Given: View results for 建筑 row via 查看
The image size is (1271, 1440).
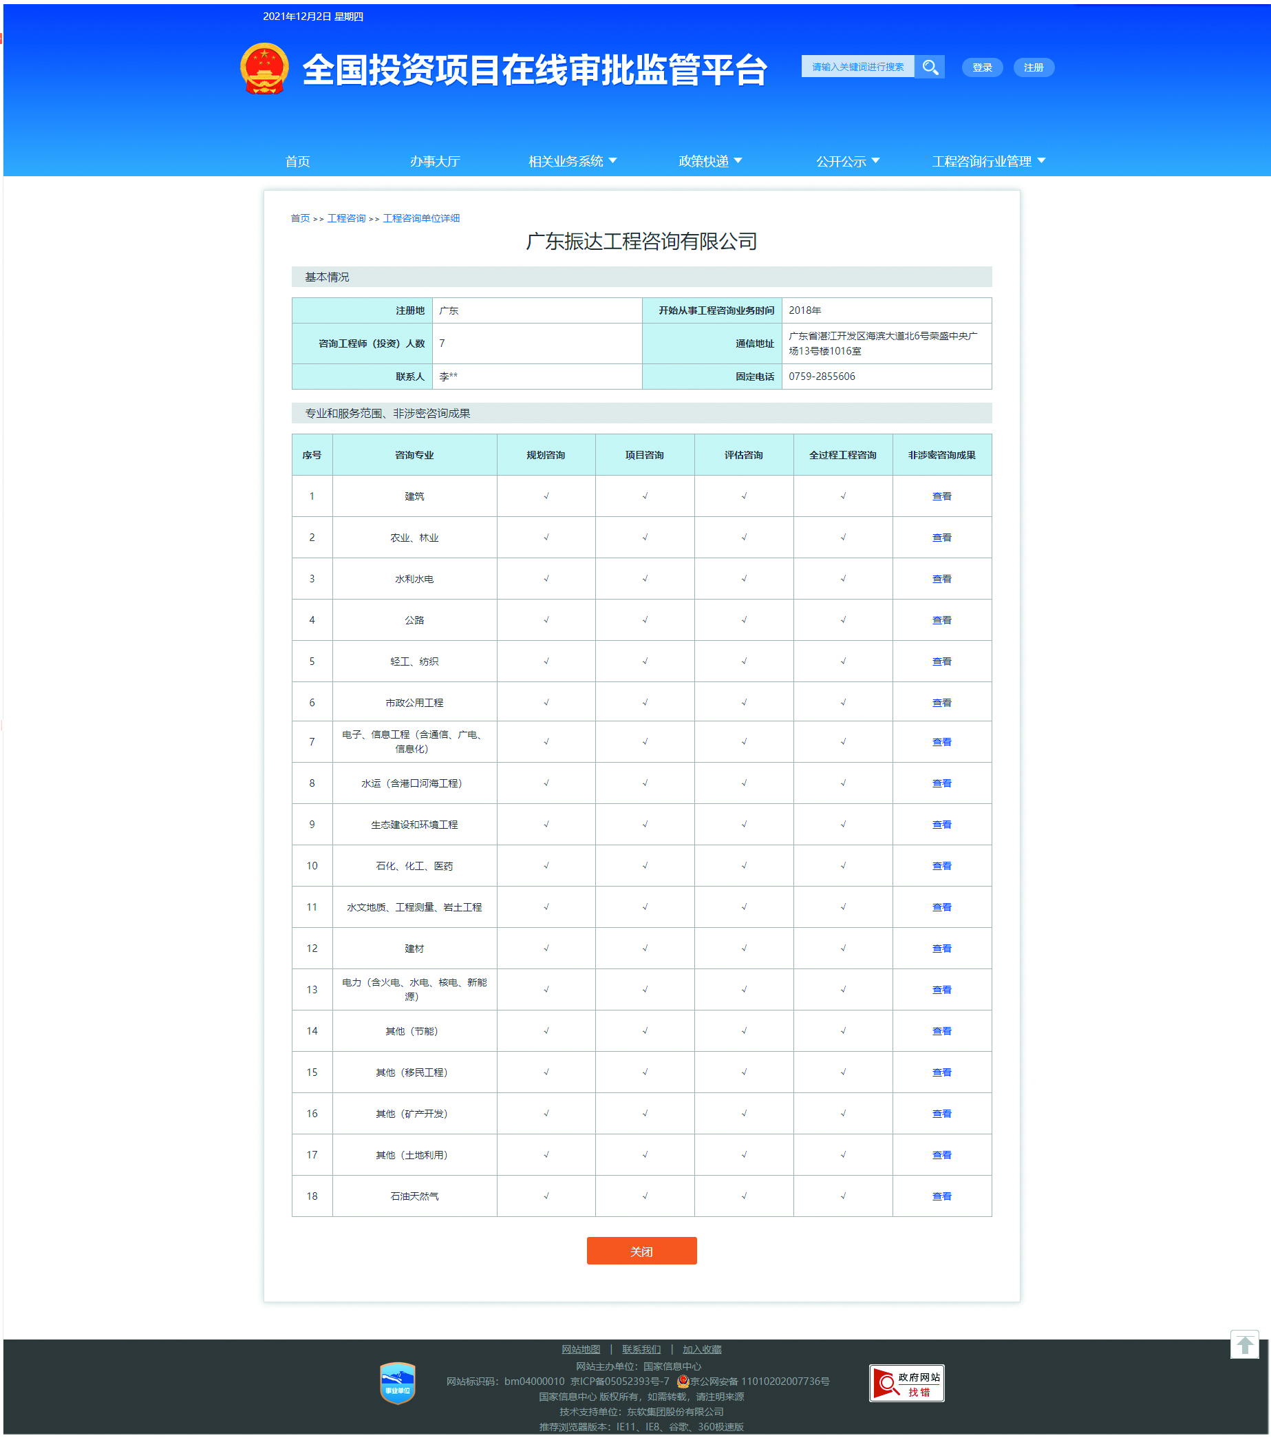Looking at the screenshot, I should click(x=941, y=496).
